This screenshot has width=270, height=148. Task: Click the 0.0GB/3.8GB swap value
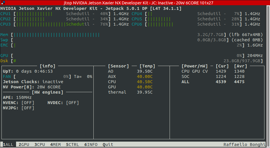pyautogui.click(x=212, y=40)
